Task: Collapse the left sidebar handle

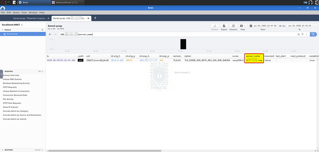Action: point(1,74)
